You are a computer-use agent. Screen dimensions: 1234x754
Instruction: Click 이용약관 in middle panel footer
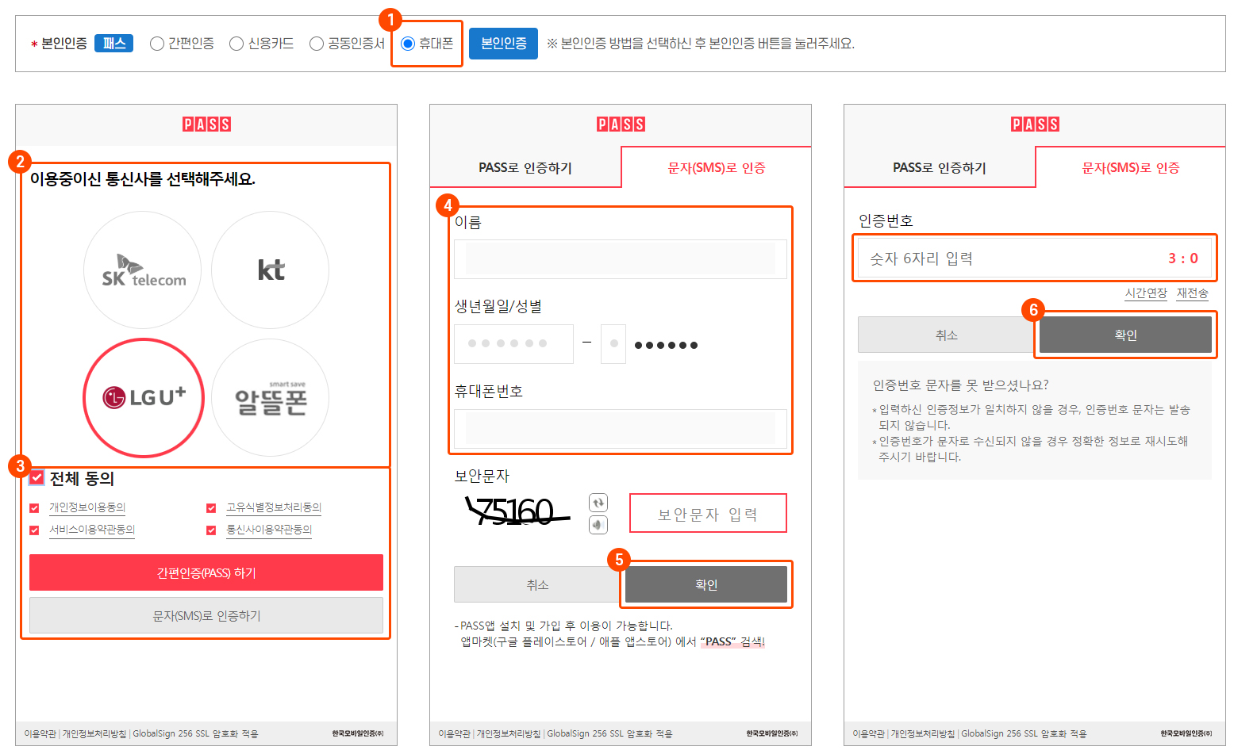click(455, 734)
